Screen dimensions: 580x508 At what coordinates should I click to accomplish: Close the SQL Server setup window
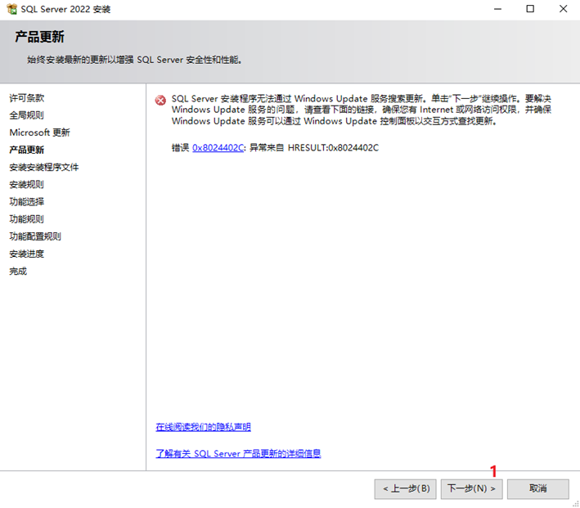click(563, 9)
